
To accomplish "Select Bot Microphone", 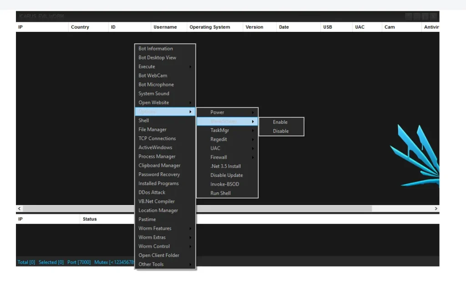I will click(x=155, y=84).
